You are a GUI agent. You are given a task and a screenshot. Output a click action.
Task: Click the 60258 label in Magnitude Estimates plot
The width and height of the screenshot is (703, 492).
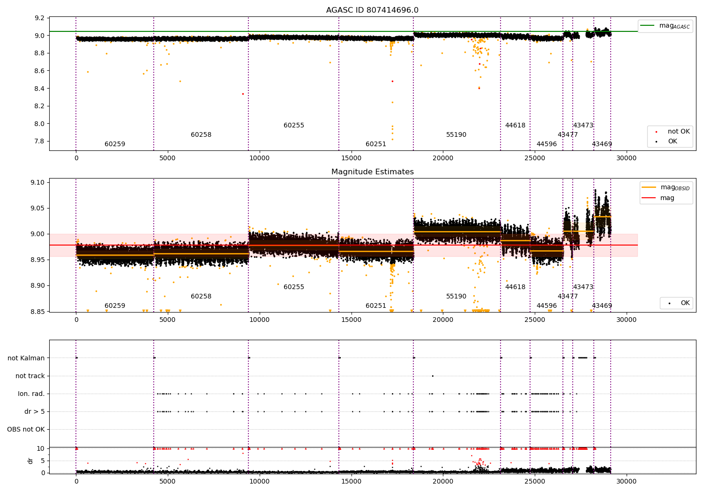coord(201,297)
